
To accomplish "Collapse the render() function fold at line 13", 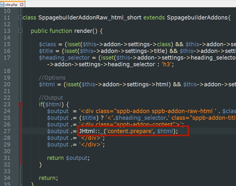I will click(x=20, y=31).
